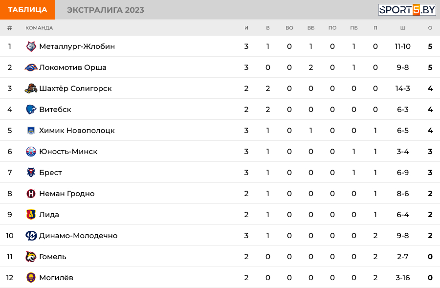The height and width of the screenshot is (288, 440).
Task: Sort table by the Ш goals column
Action: (x=403, y=28)
